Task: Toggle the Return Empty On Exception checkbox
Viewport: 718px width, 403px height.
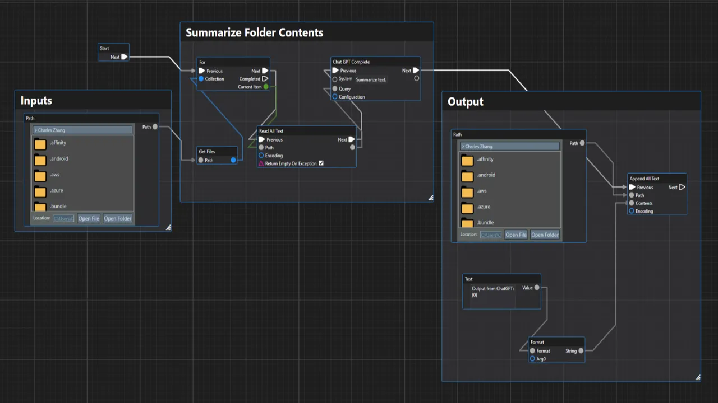Action: [321, 163]
